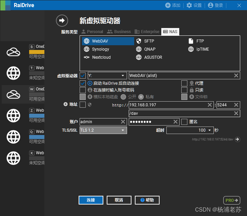Select the WebDAV service type

(x=108, y=41)
